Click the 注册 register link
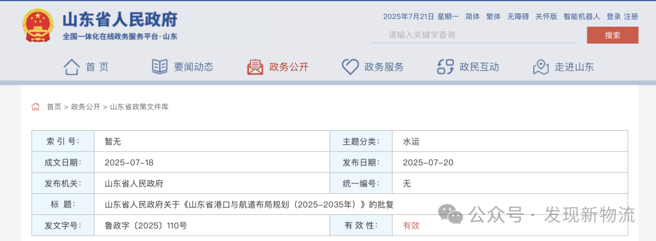 coord(631,17)
